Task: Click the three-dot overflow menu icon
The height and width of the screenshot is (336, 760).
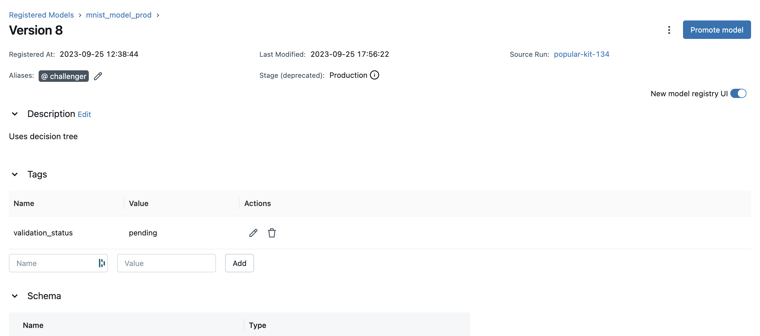Action: click(x=669, y=29)
